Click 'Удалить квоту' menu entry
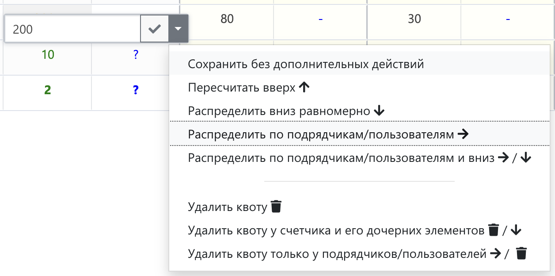Viewport: 555px width, 276px height. pyautogui.click(x=360, y=207)
